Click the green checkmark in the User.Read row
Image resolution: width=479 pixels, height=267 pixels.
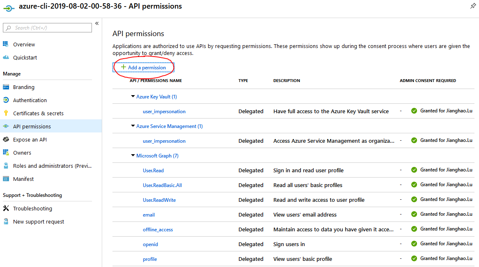click(x=414, y=170)
